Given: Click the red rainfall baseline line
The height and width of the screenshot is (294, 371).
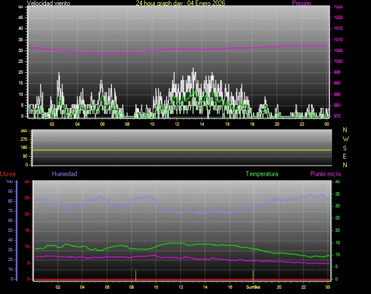Looking at the screenshot, I should point(178,279).
